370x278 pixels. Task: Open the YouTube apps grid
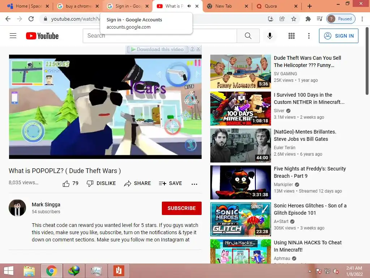[292, 36]
